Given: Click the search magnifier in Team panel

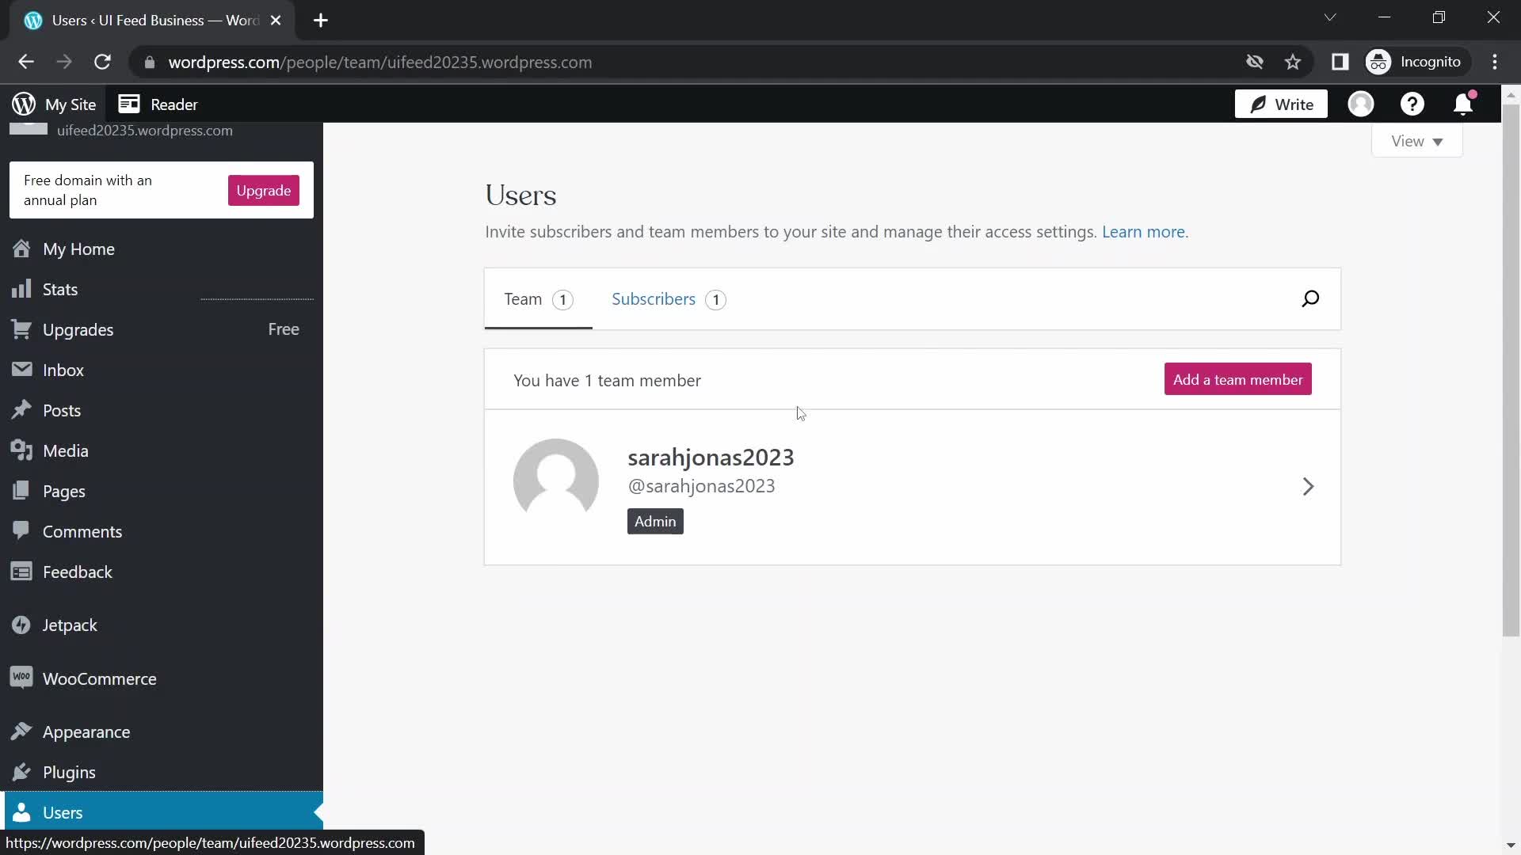Looking at the screenshot, I should 1310,298.
